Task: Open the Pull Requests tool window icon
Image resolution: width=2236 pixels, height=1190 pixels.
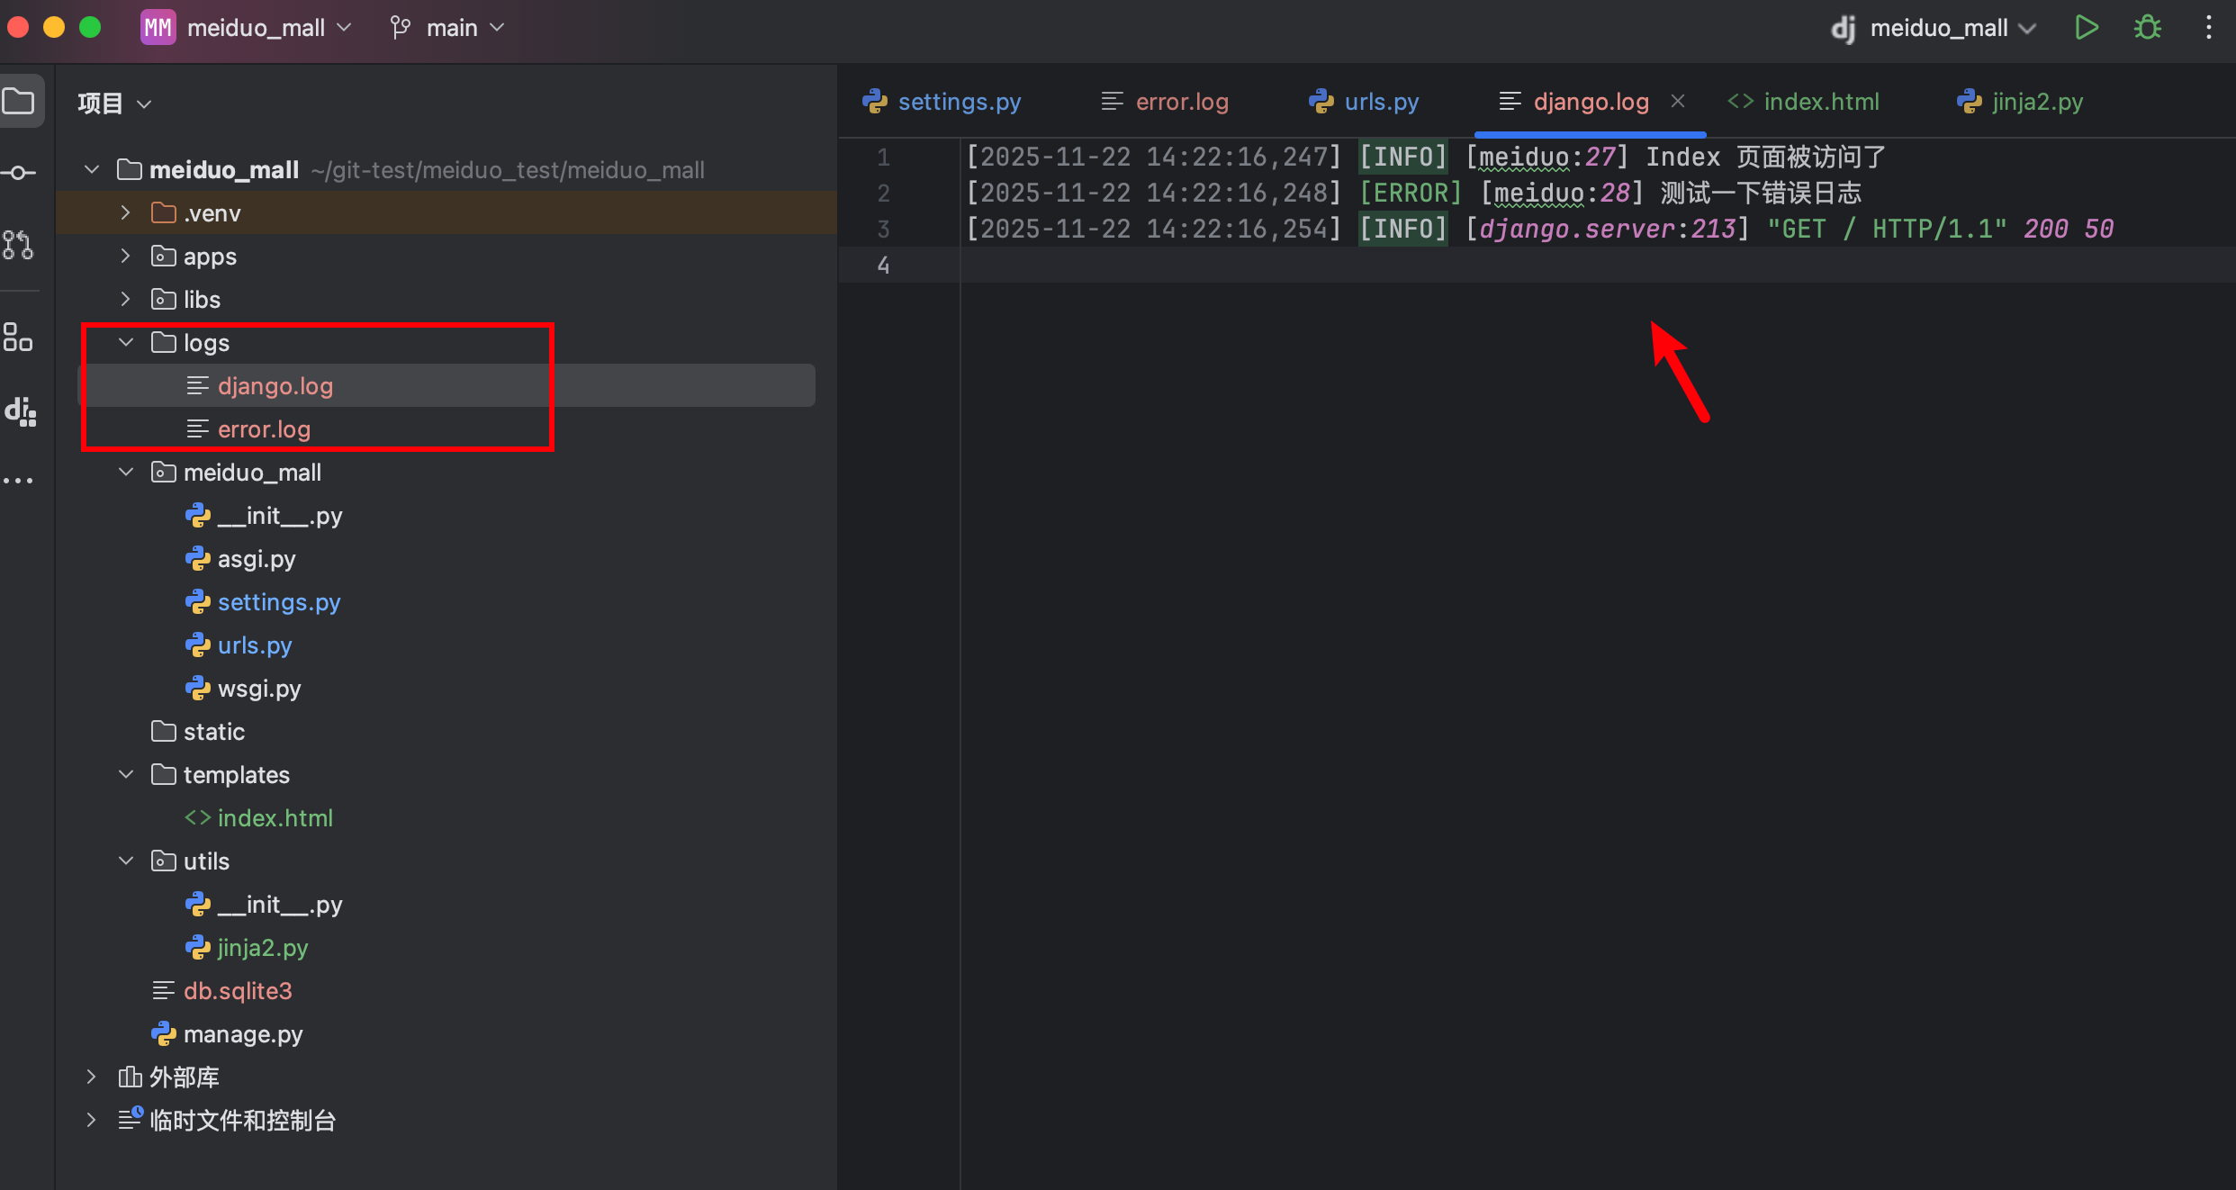Action: (x=20, y=245)
